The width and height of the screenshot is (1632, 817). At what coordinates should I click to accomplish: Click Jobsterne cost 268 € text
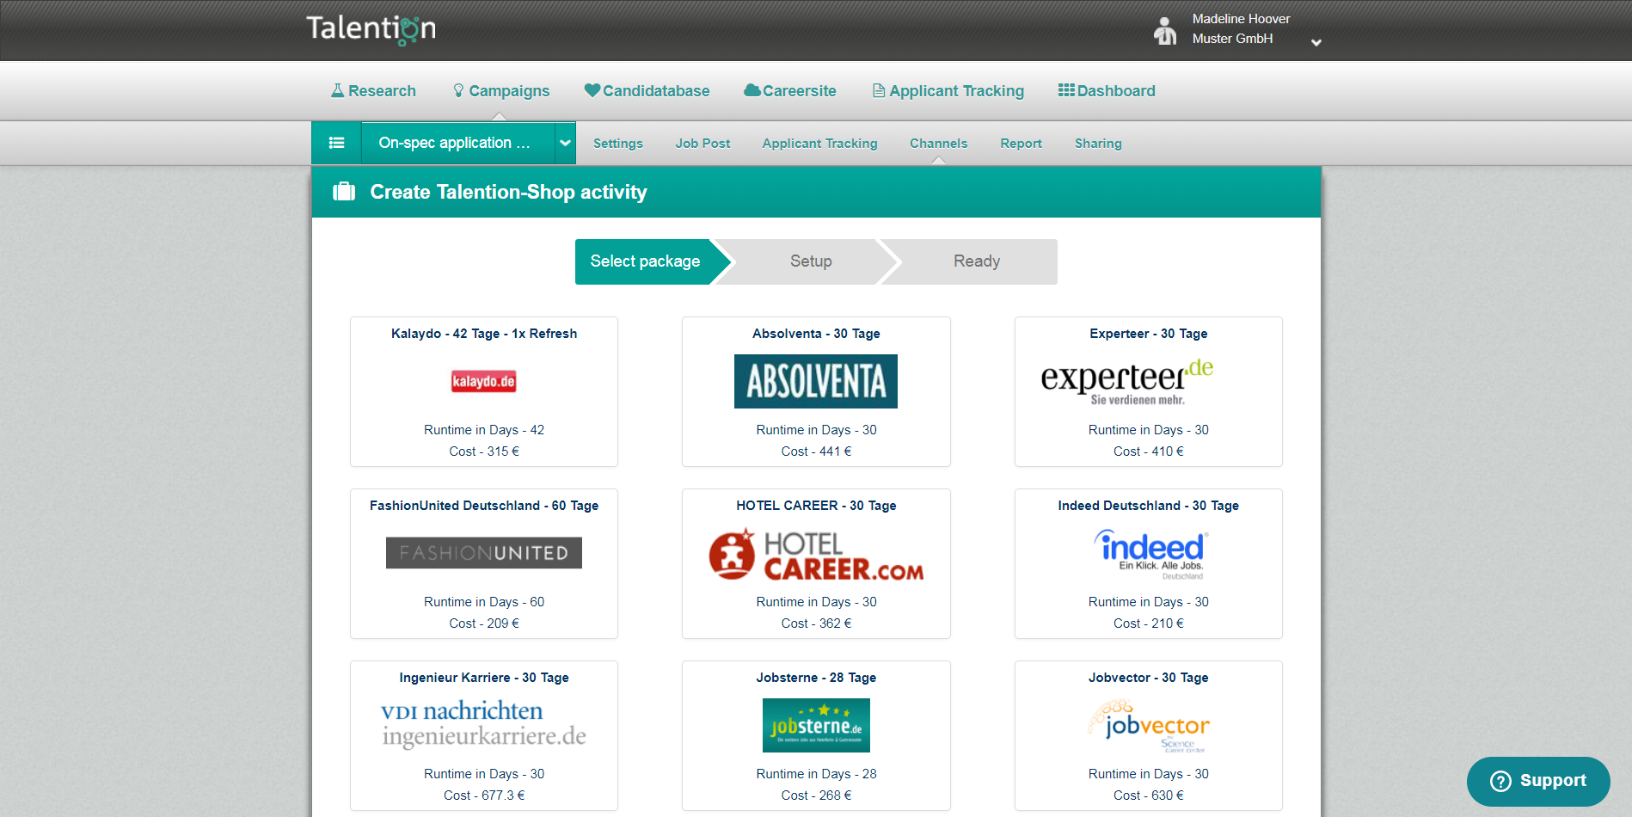[x=816, y=795]
